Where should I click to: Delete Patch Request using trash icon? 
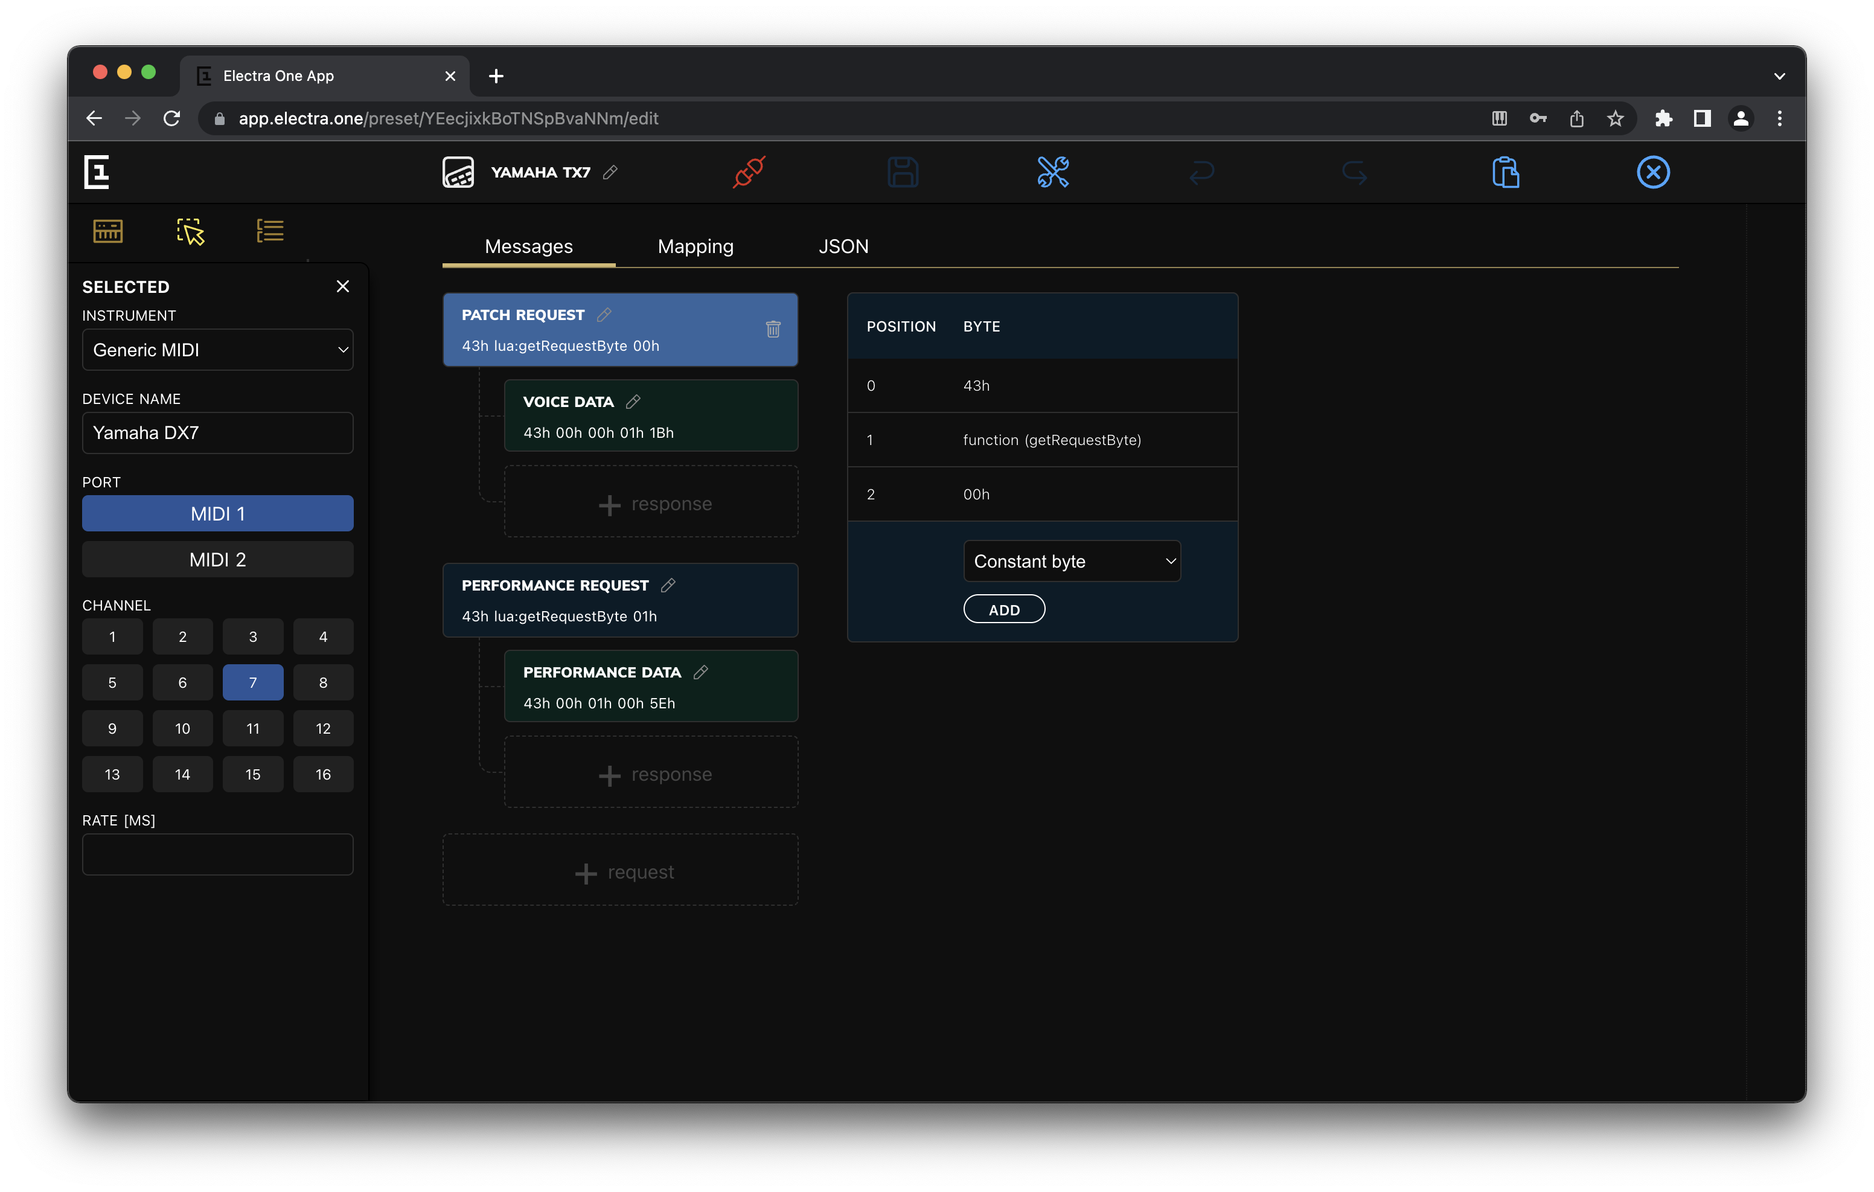coord(773,329)
